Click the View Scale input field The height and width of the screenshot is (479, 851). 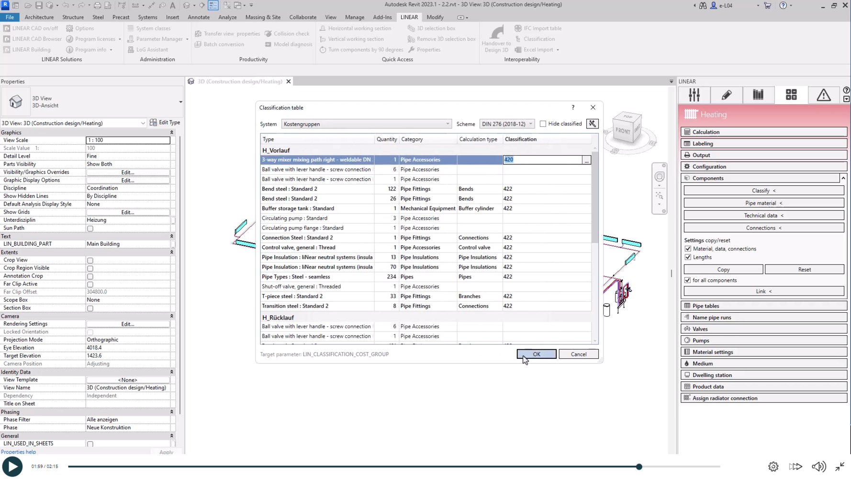(x=128, y=140)
